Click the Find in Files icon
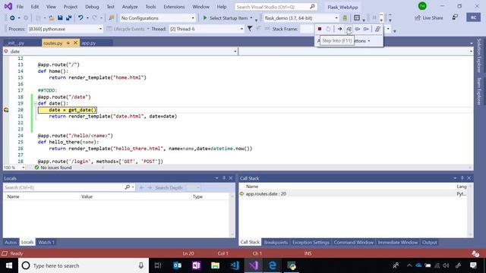486x273 pixels. tap(112, 18)
